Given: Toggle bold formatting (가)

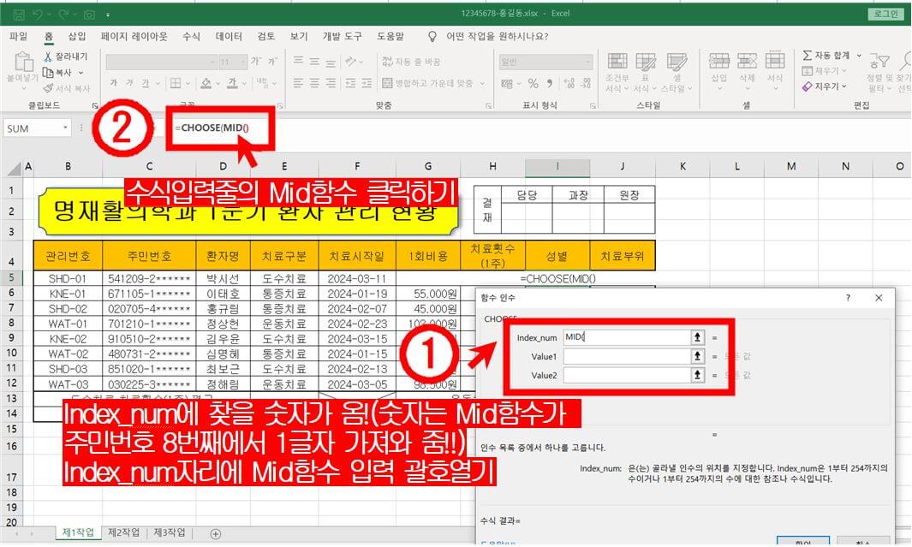Looking at the screenshot, I should pos(114,82).
